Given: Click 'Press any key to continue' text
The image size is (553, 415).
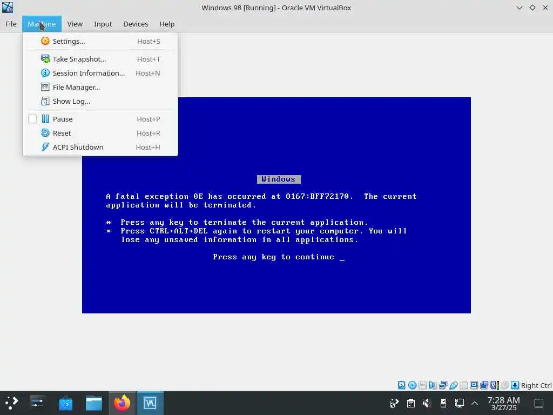Looking at the screenshot, I should coord(273,257).
